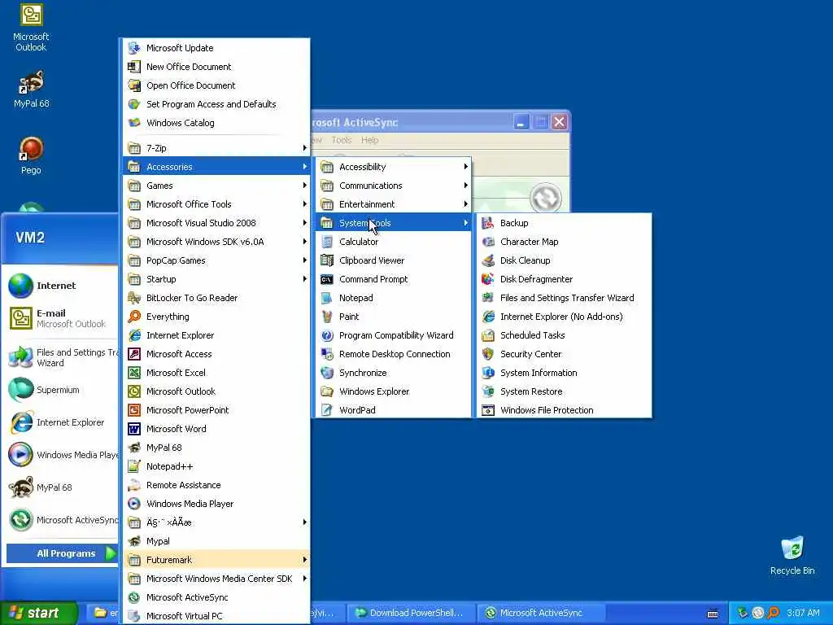The width and height of the screenshot is (833, 625).
Task: Switch to Microsoft ActiveSync taskbar button
Action: [x=541, y=613]
